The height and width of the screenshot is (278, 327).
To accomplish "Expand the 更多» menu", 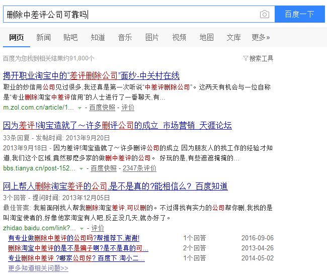I will click(x=261, y=37).
